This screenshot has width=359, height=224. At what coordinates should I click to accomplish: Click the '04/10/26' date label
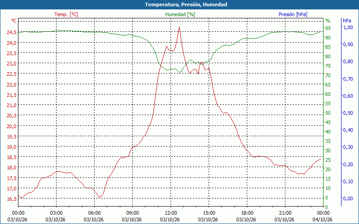[x=322, y=220]
